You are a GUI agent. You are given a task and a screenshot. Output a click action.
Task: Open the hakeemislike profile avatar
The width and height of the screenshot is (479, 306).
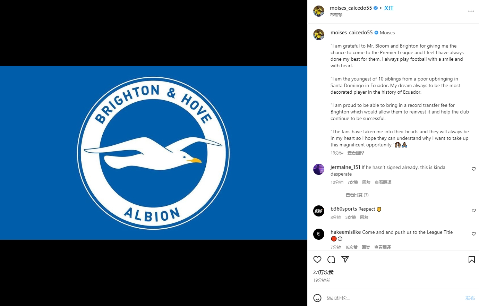point(319,234)
